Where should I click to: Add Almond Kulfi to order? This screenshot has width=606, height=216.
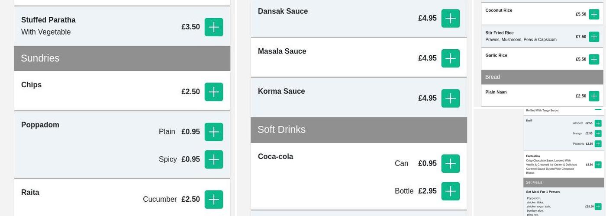click(x=598, y=123)
